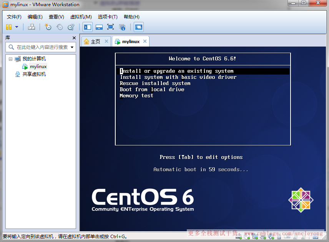
Task: Open the 文件(F) menu
Action: [14, 17]
